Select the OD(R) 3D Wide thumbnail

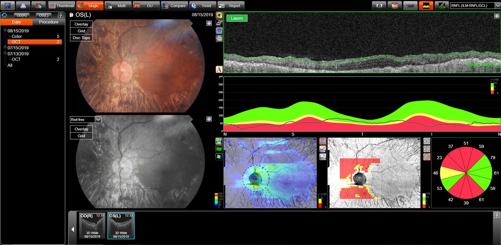tap(91, 226)
